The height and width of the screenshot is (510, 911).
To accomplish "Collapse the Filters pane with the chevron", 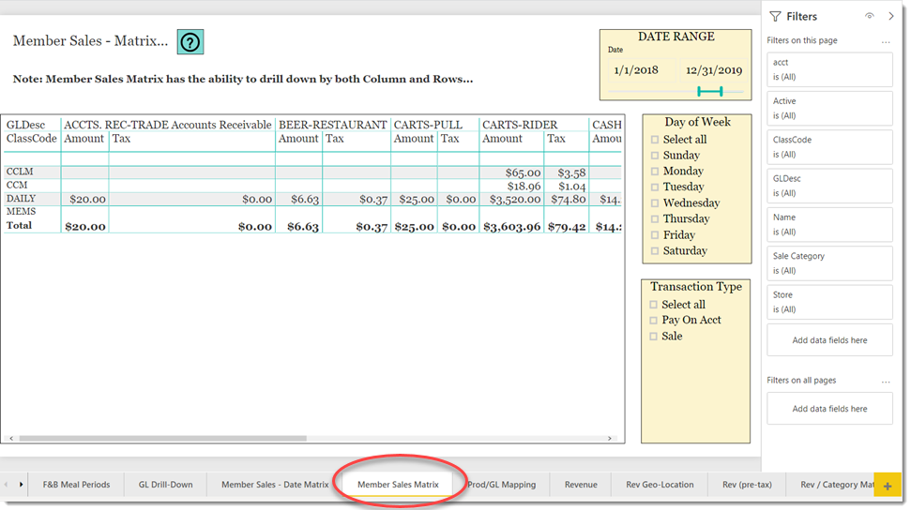I will 891,16.
